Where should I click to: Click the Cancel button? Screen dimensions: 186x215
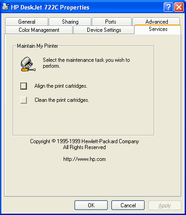tap(128, 205)
